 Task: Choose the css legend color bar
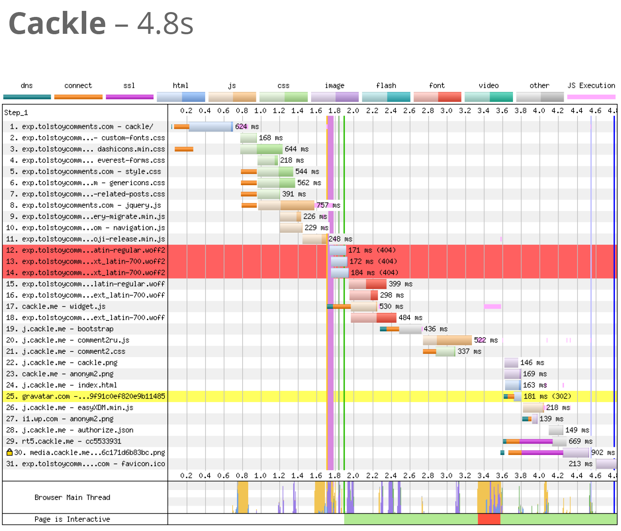click(x=284, y=97)
